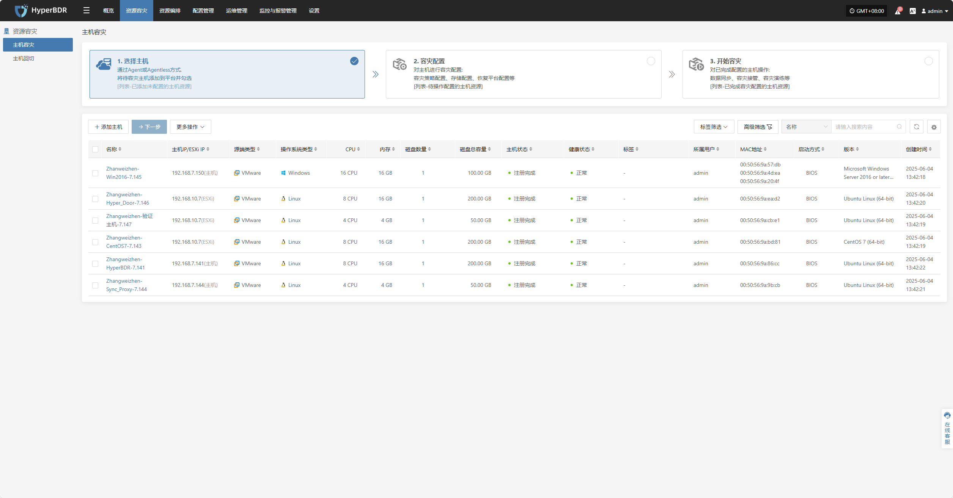Click MAC 00:50:56:9a:bd:81 cell
This screenshot has height=498, width=953.
click(760, 242)
